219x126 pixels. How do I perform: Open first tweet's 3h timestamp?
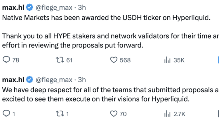pos(82,6)
